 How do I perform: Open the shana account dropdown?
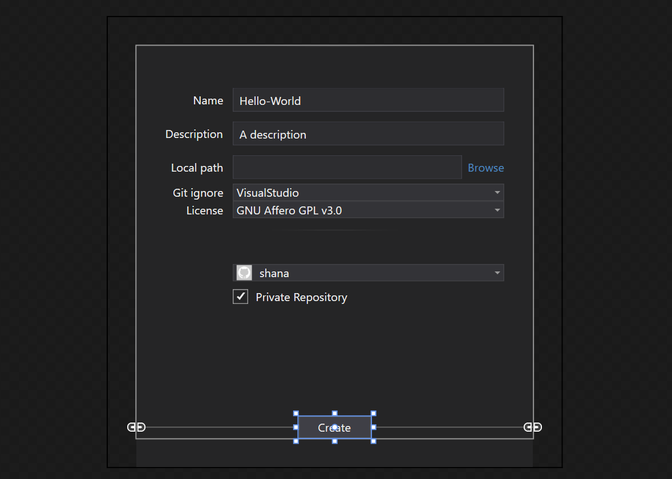368,273
